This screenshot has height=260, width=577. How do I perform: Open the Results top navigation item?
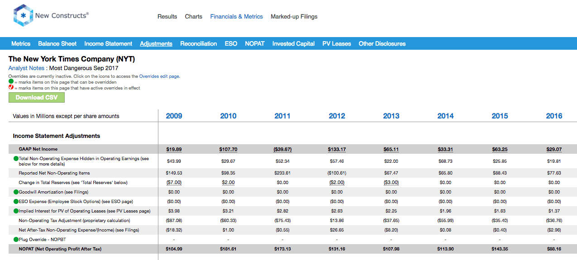167,17
